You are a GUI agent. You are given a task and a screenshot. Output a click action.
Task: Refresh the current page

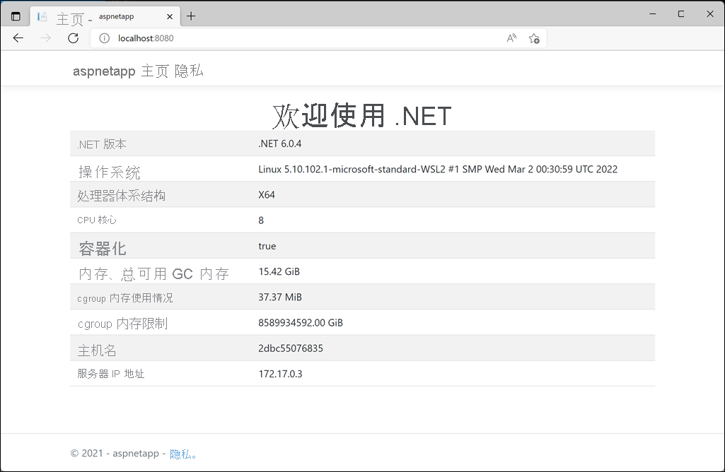[x=73, y=38]
